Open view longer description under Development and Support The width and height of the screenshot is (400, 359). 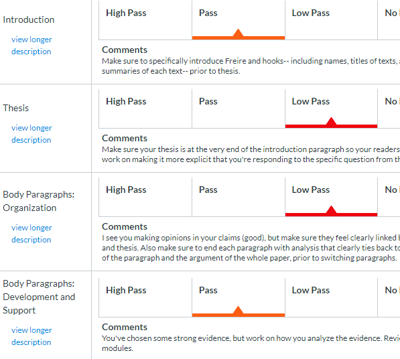point(31,336)
